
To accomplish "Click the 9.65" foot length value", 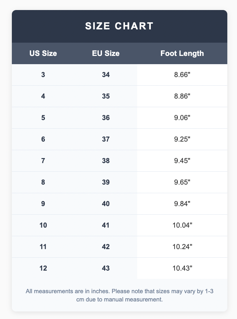I will pyautogui.click(x=182, y=182).
